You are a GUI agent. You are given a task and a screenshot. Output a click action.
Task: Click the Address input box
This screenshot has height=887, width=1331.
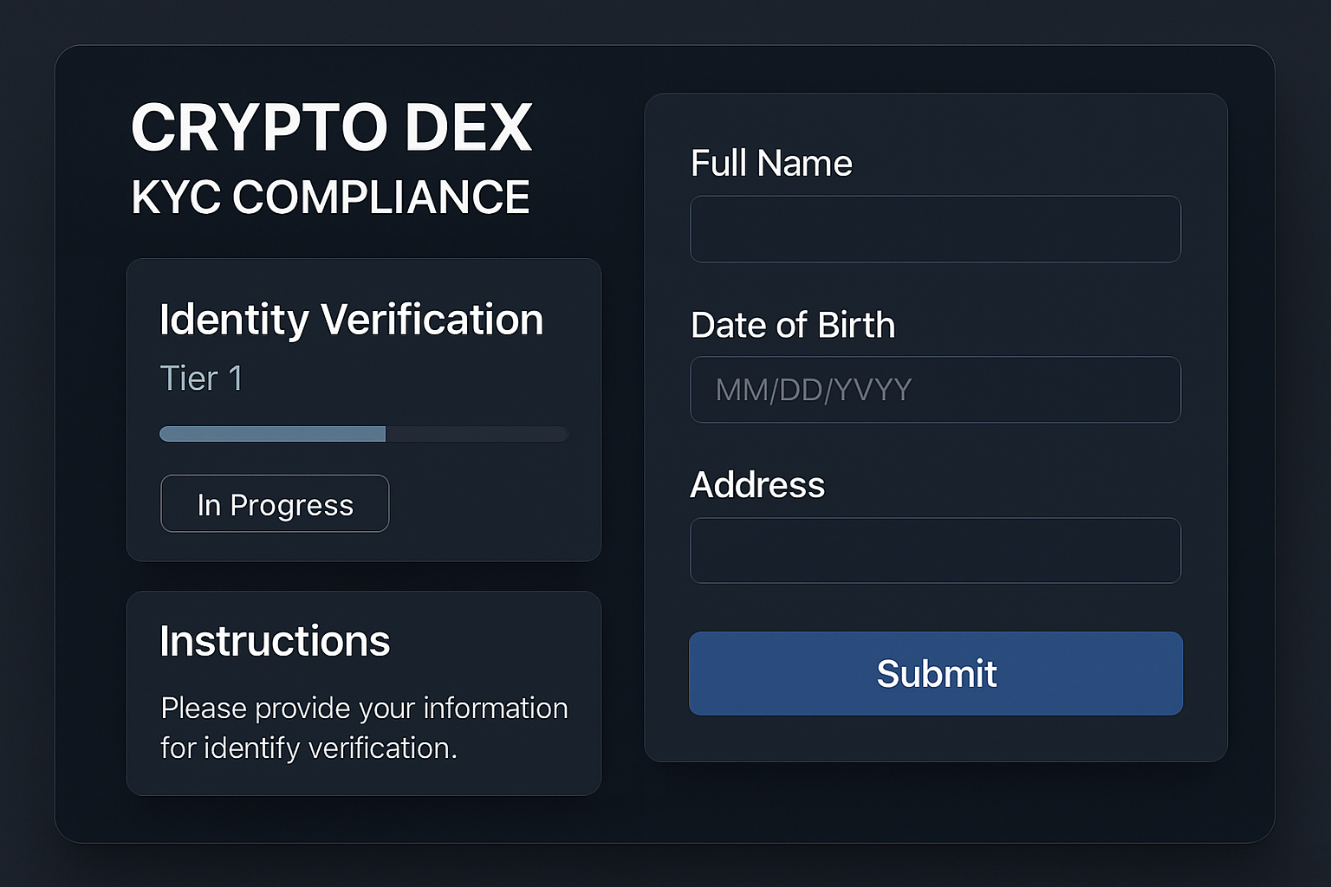pos(935,550)
